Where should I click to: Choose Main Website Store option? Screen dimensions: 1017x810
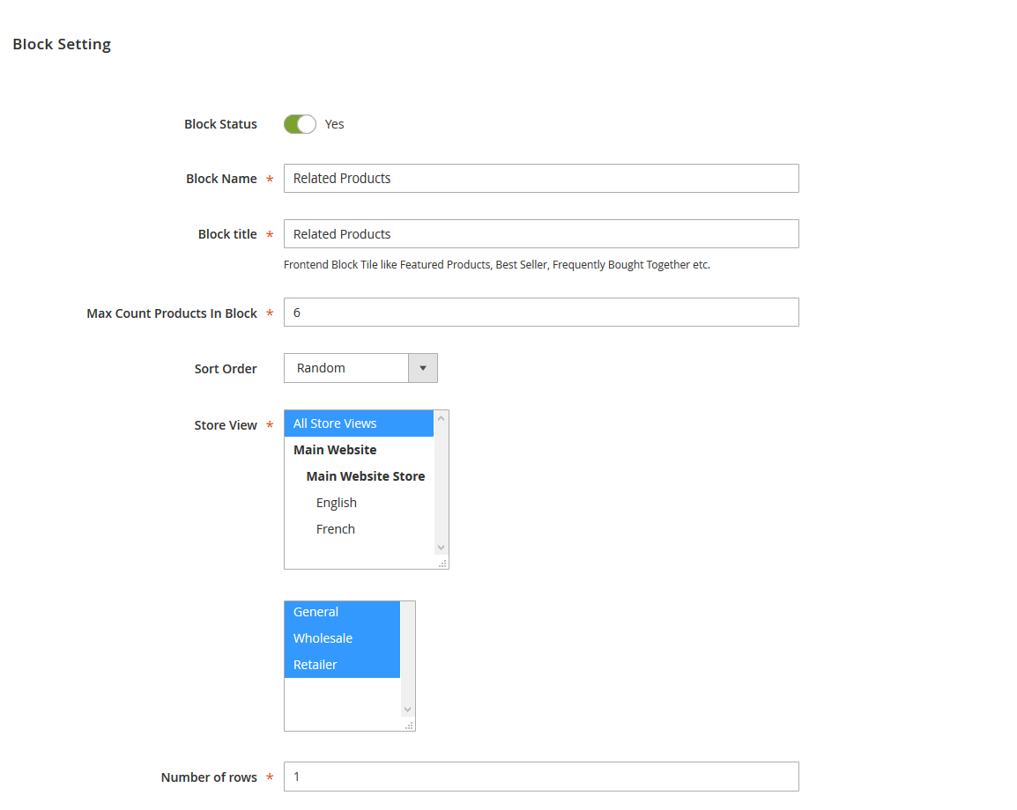tap(365, 476)
